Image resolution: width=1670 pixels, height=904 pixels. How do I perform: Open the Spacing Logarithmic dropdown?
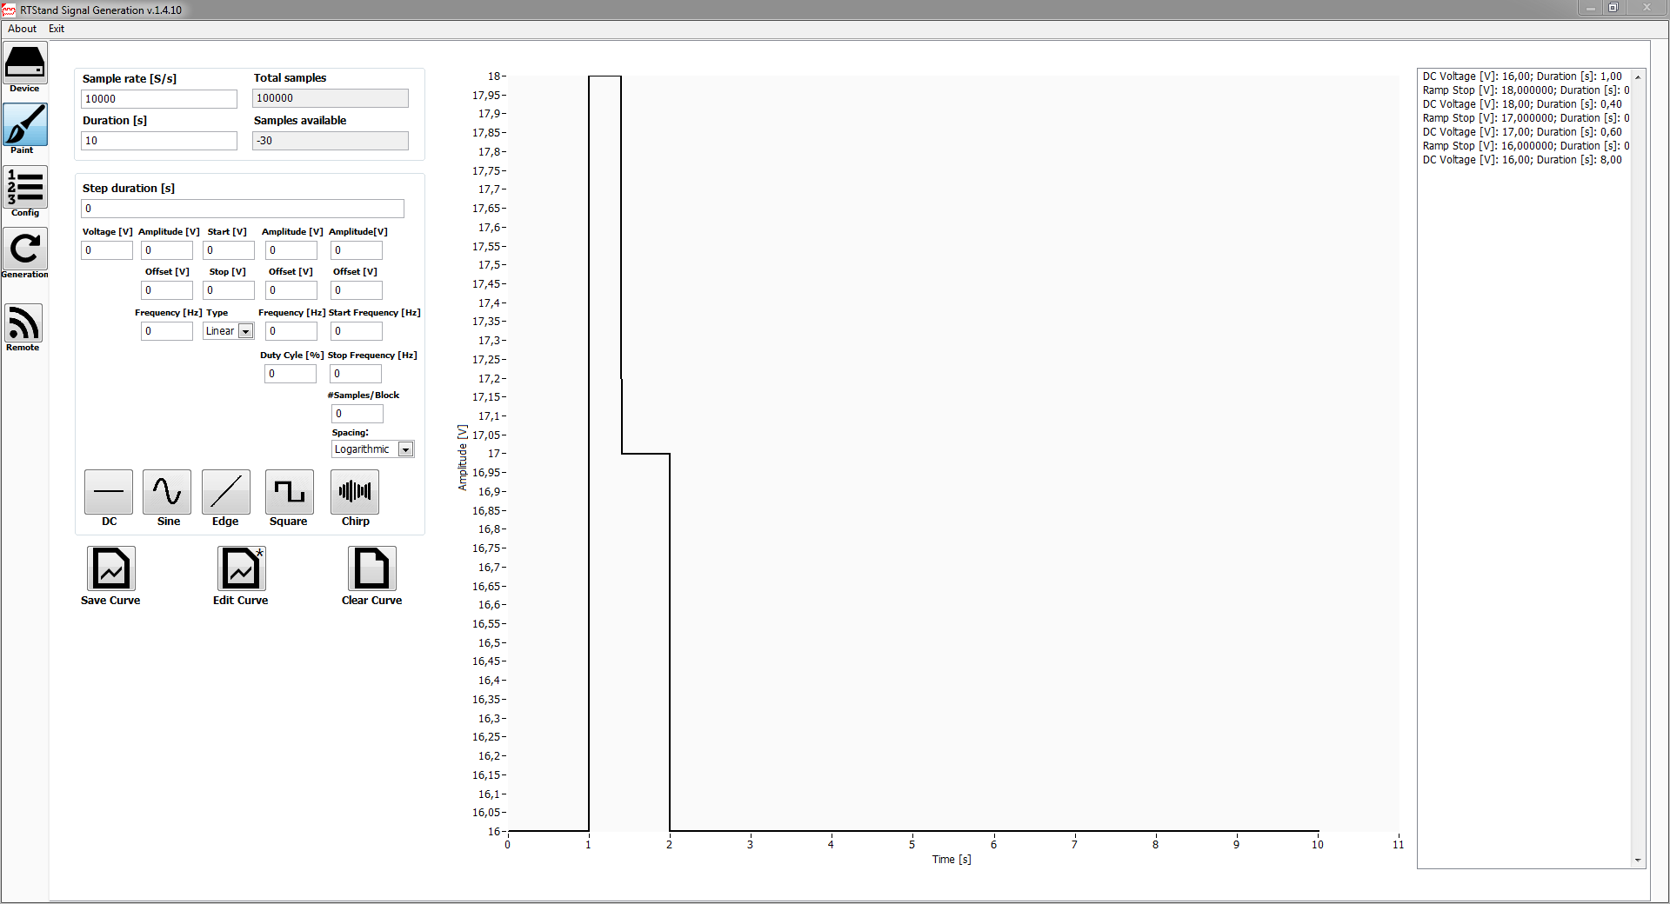(x=405, y=449)
